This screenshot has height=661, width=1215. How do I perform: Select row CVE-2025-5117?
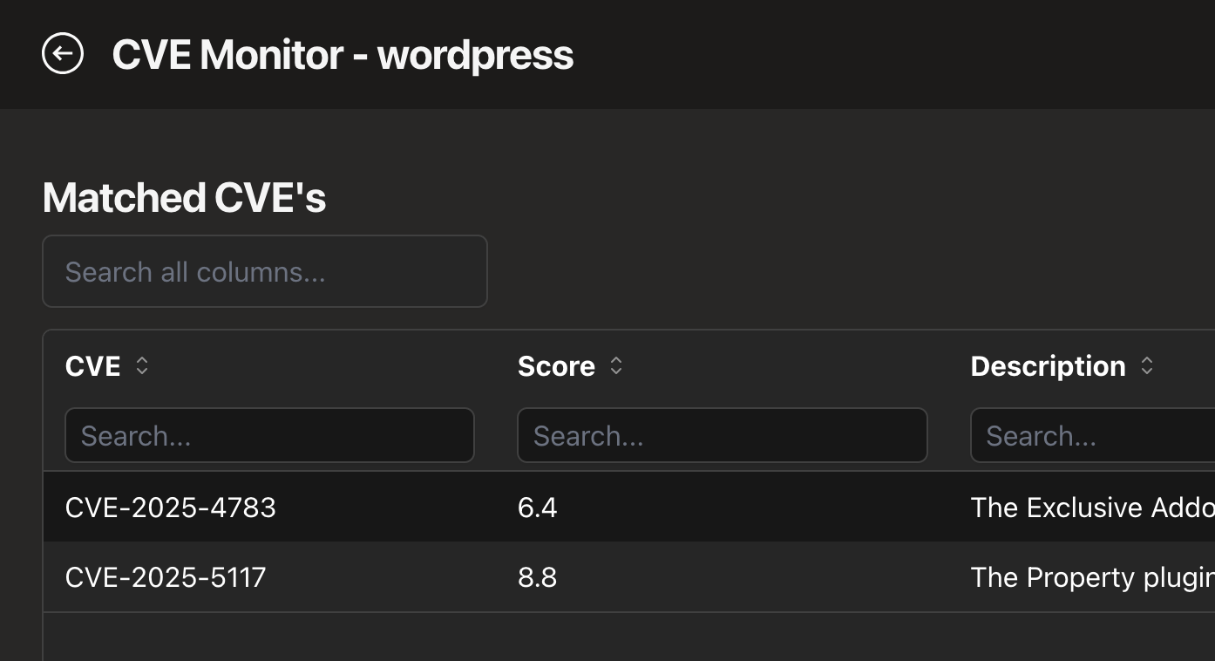point(629,576)
